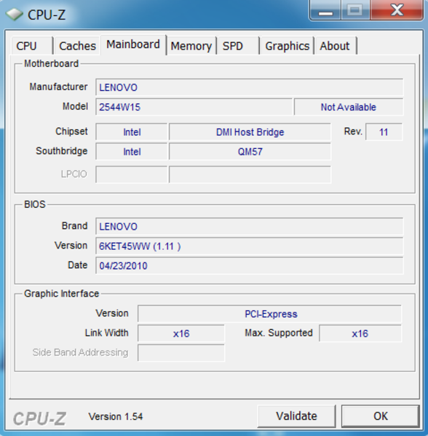Go to the SPD tab
Image resolution: width=428 pixels, height=436 pixels.
(239, 46)
